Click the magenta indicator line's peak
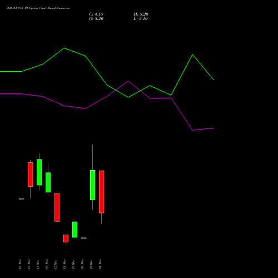 click(x=128, y=81)
